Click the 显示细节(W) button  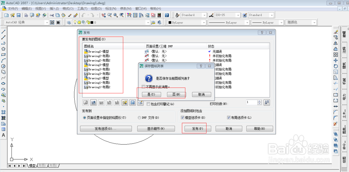coord(156,129)
